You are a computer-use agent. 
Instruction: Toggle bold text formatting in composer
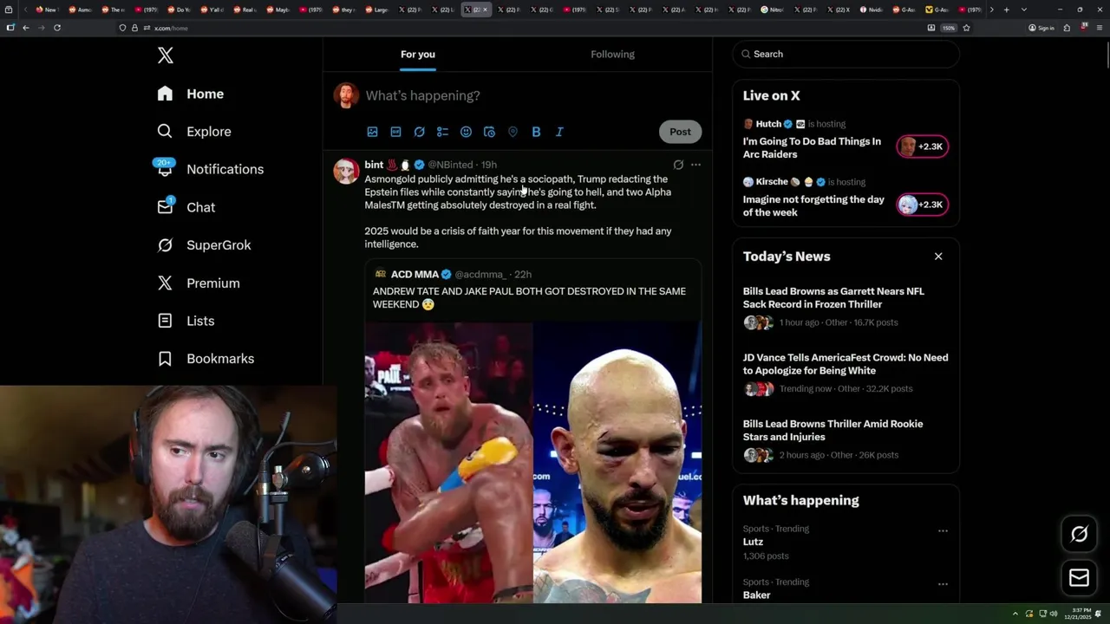536,132
